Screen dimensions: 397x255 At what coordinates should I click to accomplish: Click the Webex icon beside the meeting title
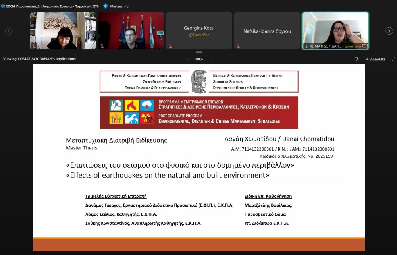coord(3,6)
